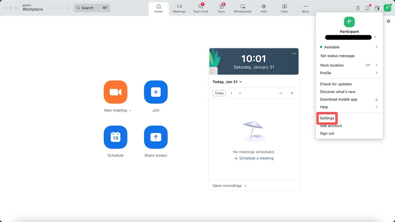Switch to Whiteboards tab

click(243, 8)
